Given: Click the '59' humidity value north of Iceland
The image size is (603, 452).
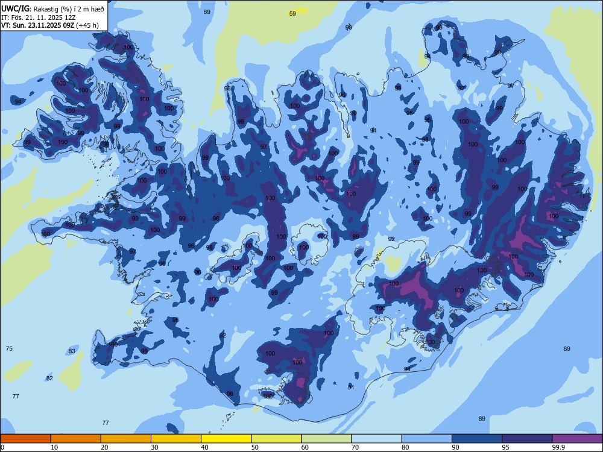Looking at the screenshot, I should click(x=292, y=13).
